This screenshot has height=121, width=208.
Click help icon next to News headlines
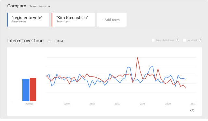pos(177,40)
